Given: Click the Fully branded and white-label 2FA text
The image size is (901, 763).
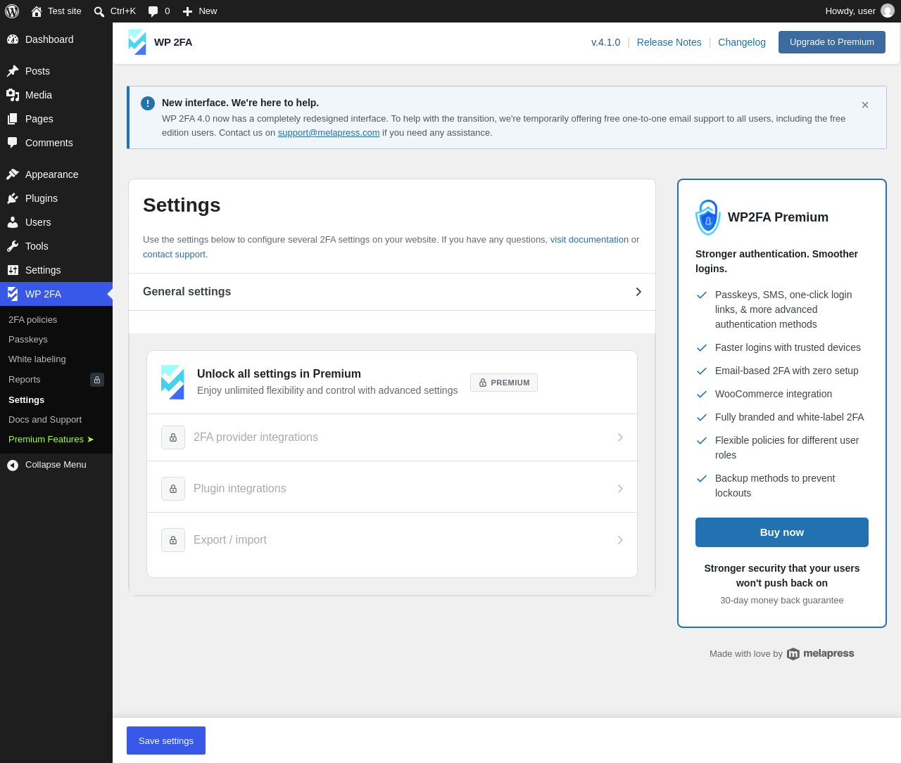Looking at the screenshot, I should [790, 417].
